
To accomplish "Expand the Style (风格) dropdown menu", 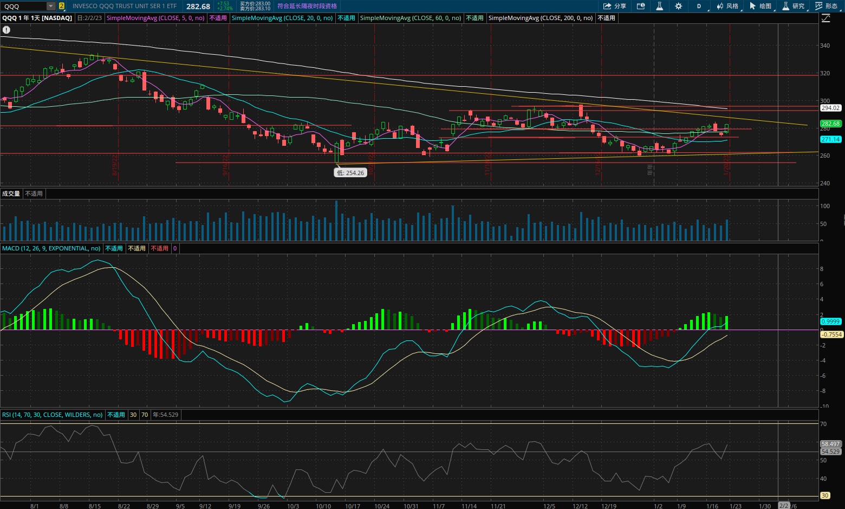I will point(727,6).
